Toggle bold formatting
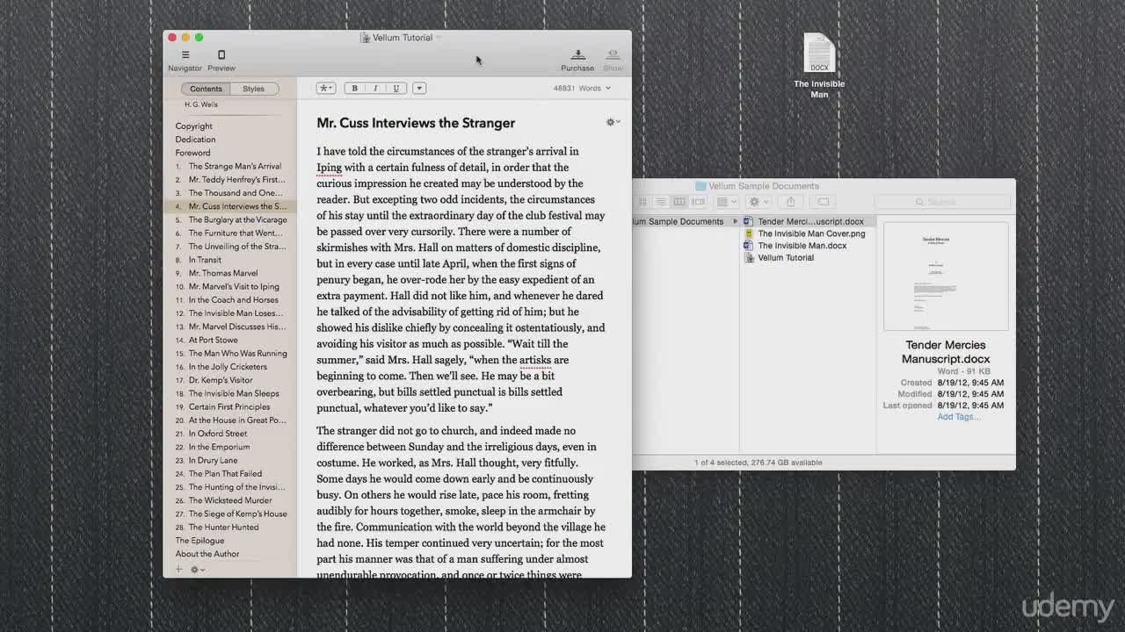Screen dimensions: 1125x632 (355, 88)
